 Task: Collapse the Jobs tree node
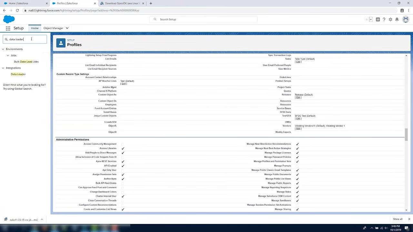click(x=8, y=55)
